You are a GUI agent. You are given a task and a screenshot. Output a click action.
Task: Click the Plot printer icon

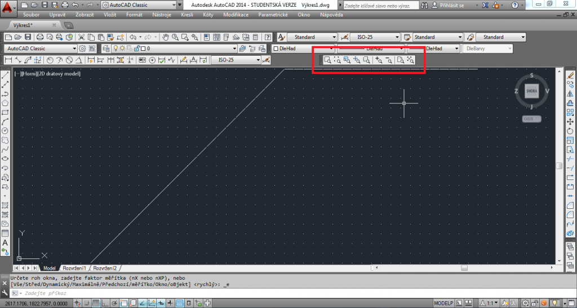40,37
